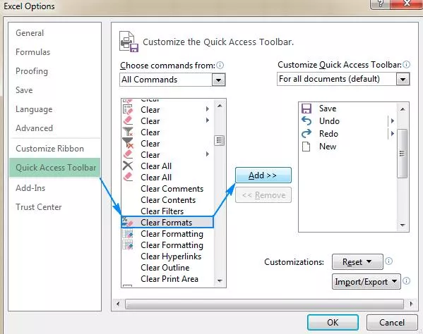Click the Undo arrow icon
Screen dimensions: 423x334
[306, 121]
